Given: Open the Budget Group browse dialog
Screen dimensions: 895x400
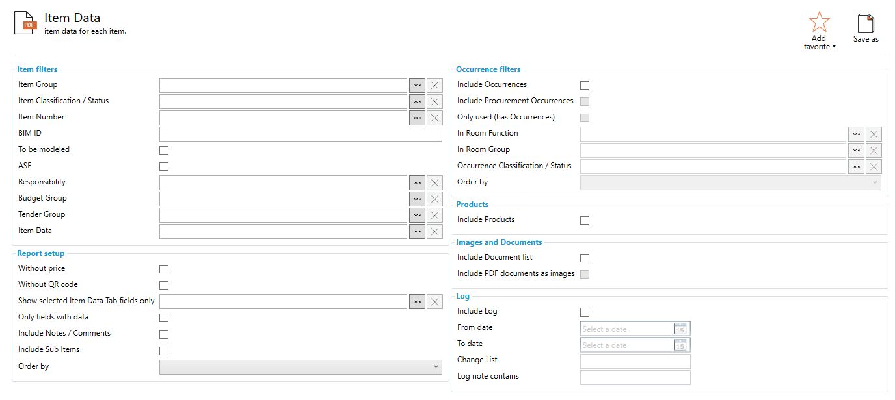Looking at the screenshot, I should tap(417, 198).
